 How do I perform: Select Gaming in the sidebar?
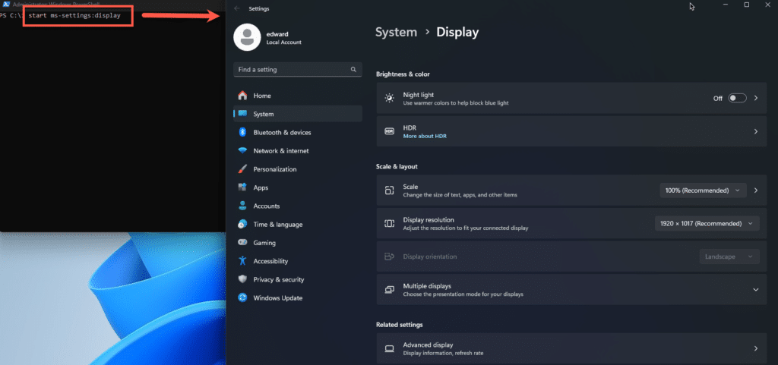(298, 243)
